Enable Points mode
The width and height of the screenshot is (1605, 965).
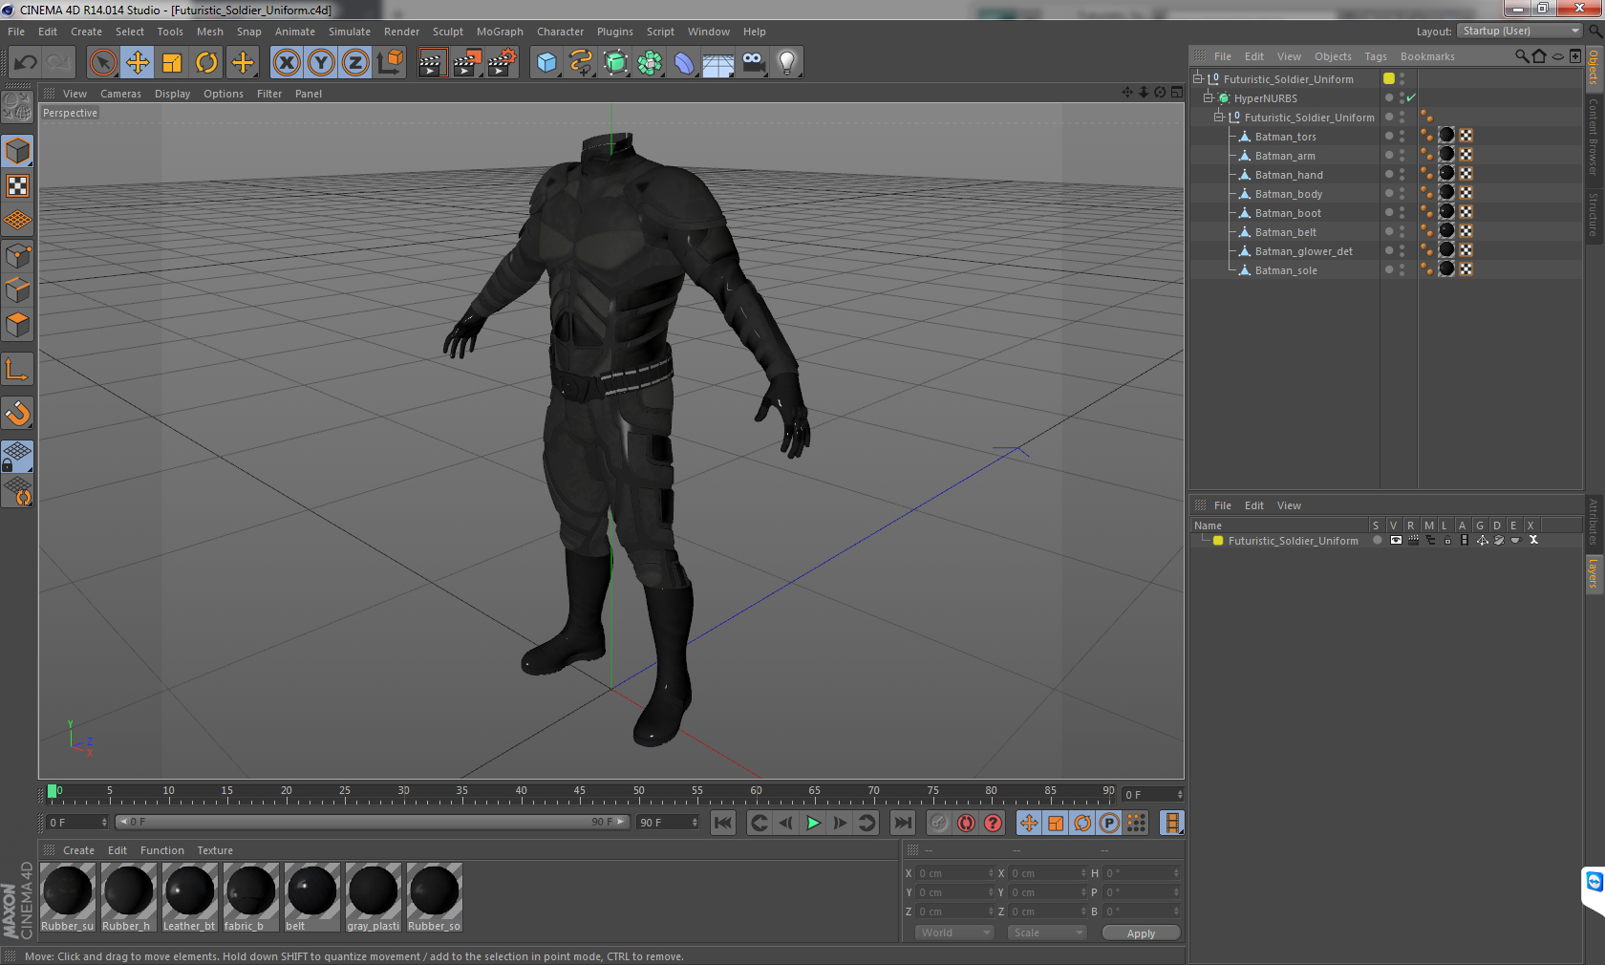click(18, 255)
